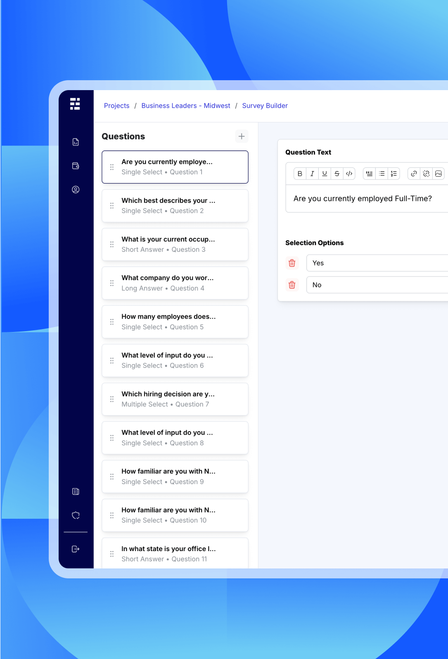Click drag handle of Question 4

[x=112, y=283]
